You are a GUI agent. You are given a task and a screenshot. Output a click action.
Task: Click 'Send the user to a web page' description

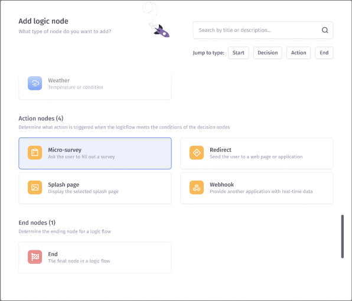(256, 156)
